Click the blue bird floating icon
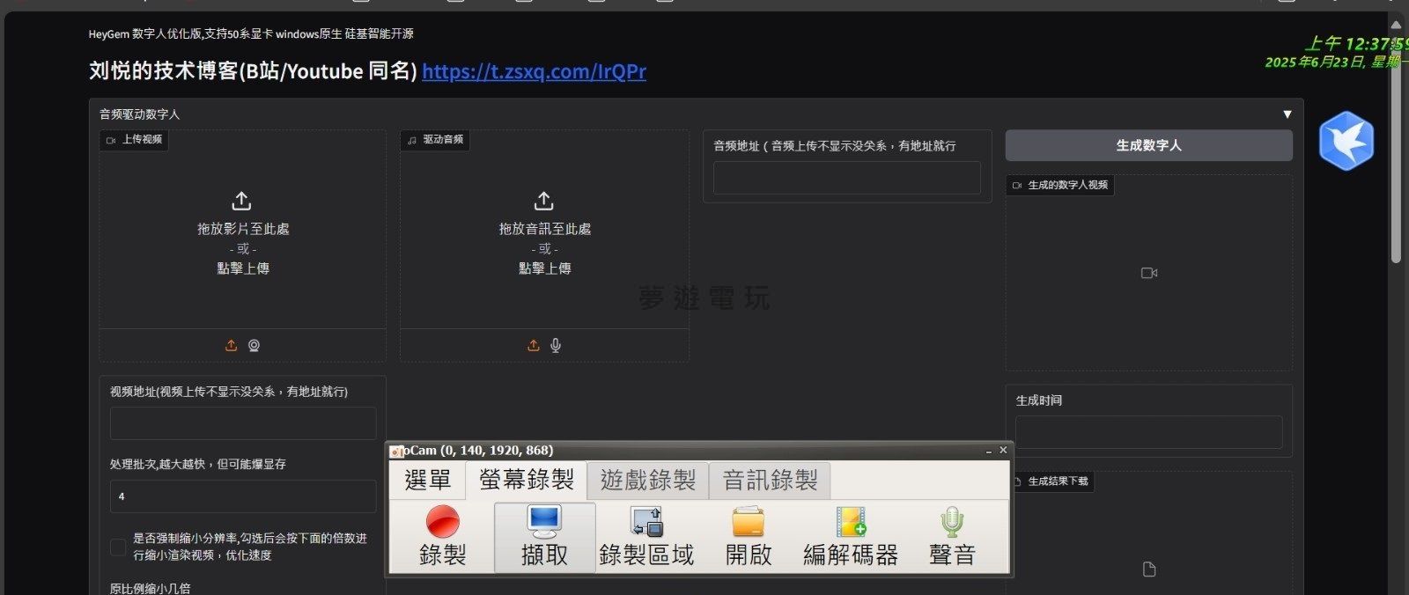Image resolution: width=1409 pixels, height=595 pixels. tap(1346, 141)
